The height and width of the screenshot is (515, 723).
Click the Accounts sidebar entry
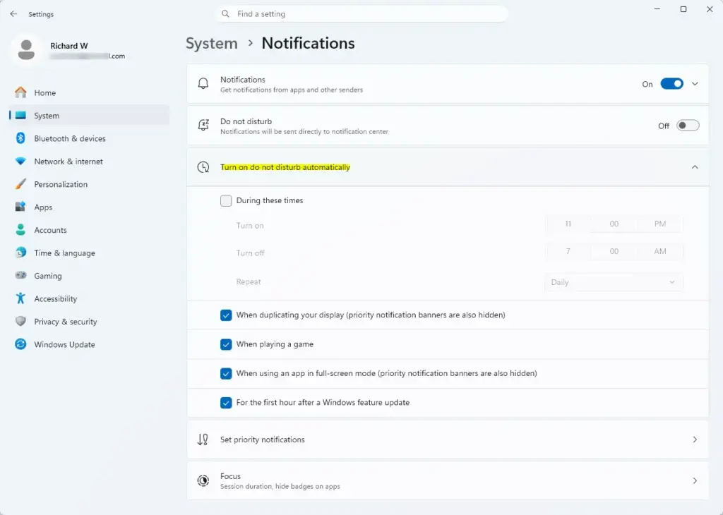coord(90,230)
